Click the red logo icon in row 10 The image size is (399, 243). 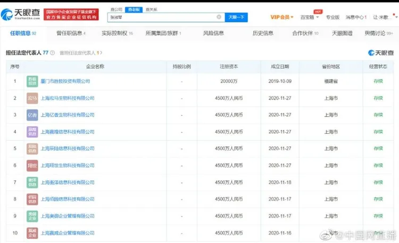[x=32, y=233]
